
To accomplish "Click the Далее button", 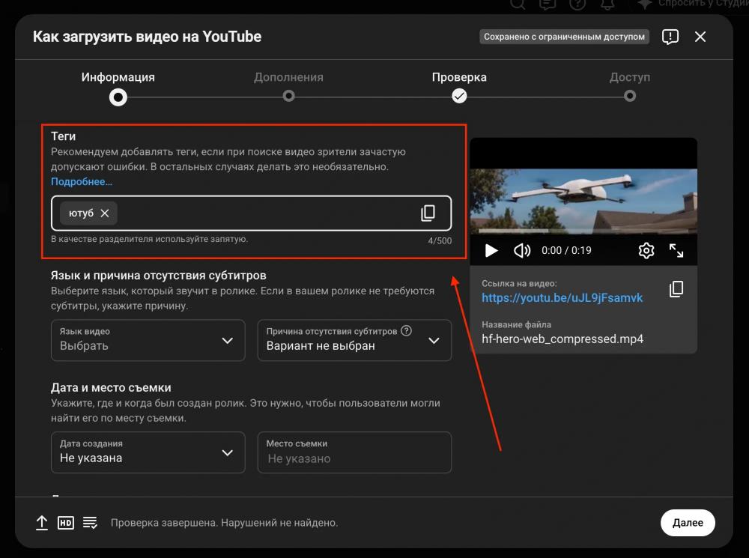I will 688,523.
